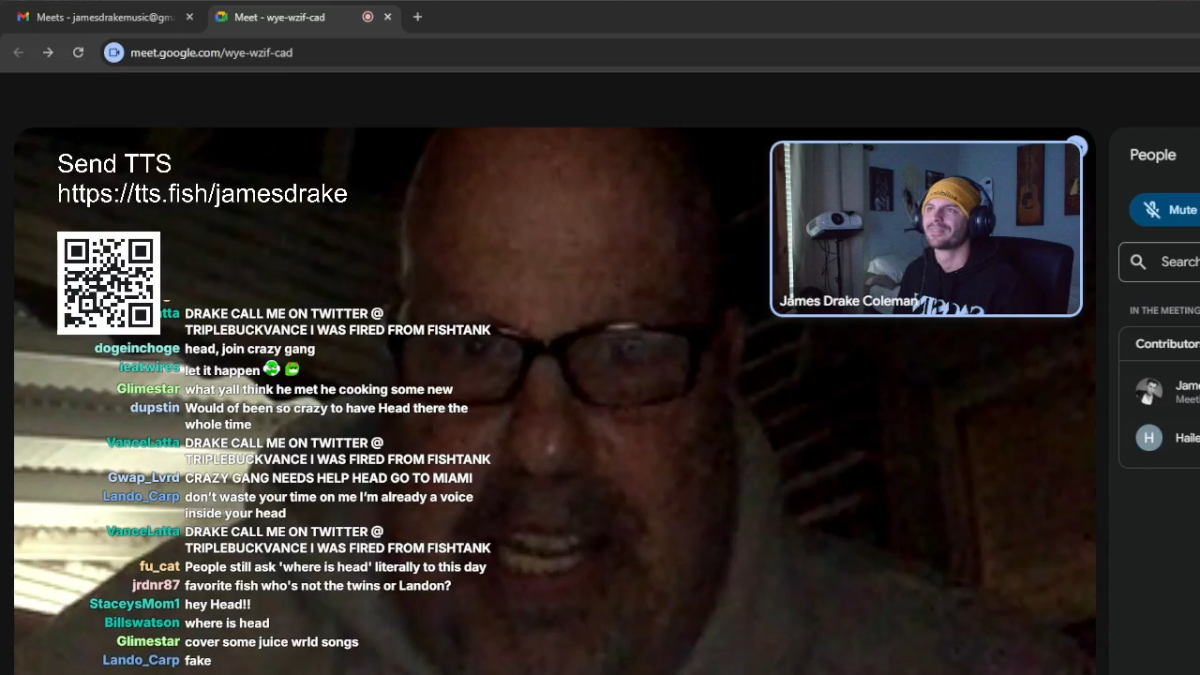Viewport: 1200px width, 675px height.
Task: Click the "James Drake Coleman" name label
Action: [848, 301]
